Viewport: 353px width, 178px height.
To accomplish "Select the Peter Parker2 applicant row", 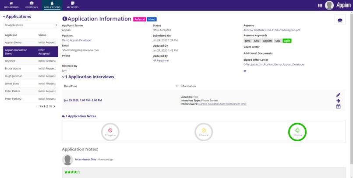I will pos(31,99).
